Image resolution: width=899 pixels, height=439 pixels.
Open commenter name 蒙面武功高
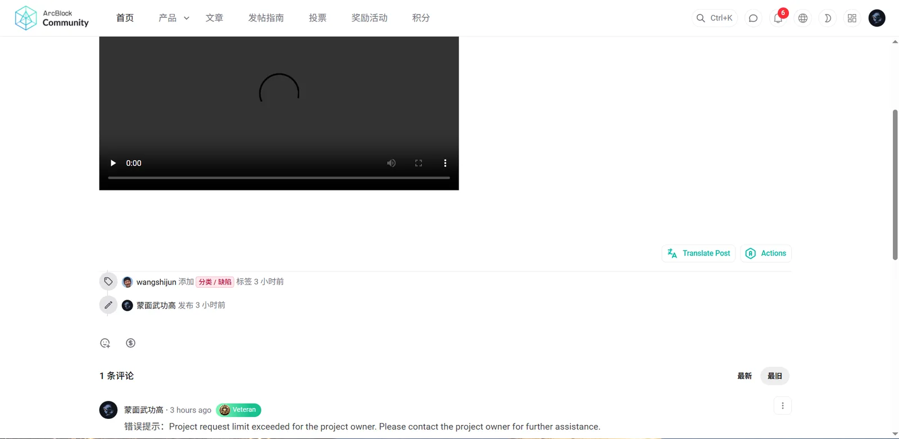144,410
